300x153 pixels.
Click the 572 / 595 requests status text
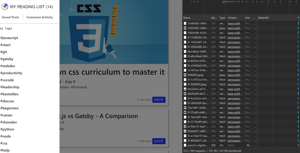click(194, 151)
